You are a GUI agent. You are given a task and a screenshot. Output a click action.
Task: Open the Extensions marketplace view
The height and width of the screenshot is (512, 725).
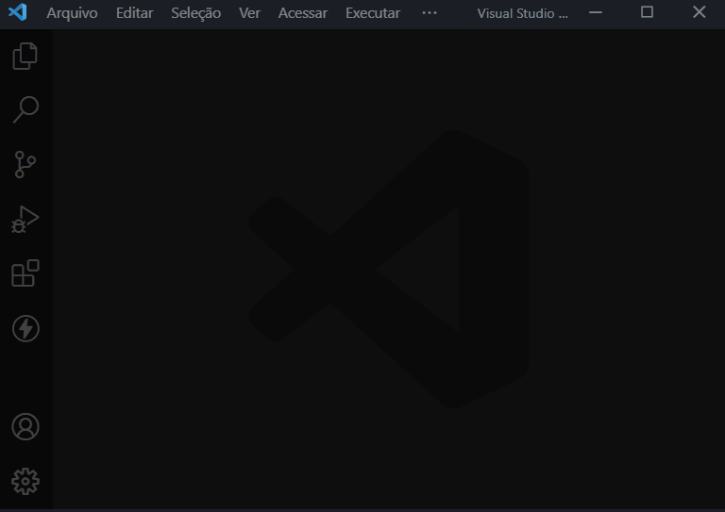25,273
